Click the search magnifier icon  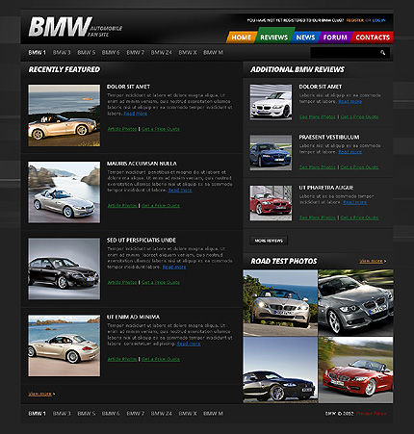[382, 53]
